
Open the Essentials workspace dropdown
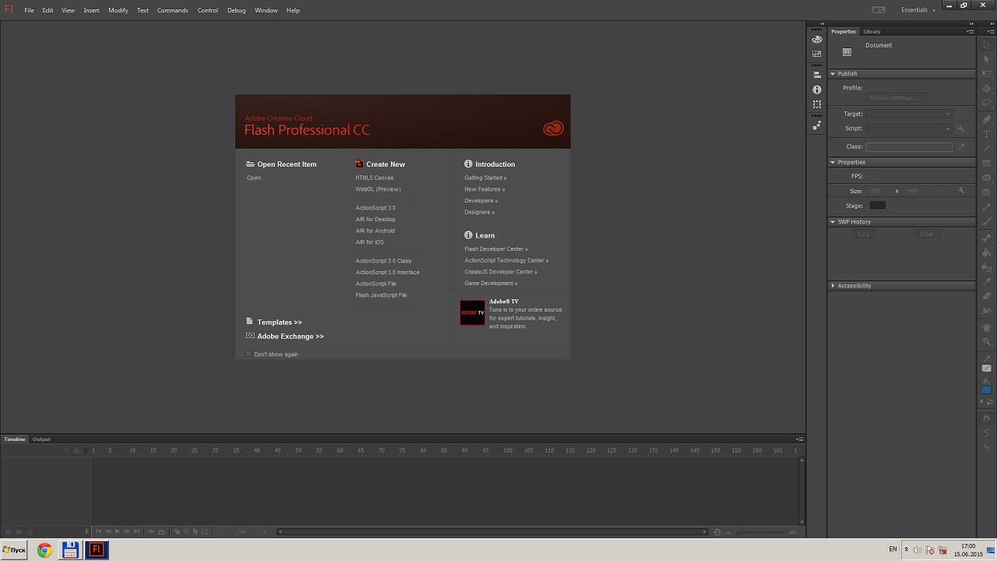918,10
